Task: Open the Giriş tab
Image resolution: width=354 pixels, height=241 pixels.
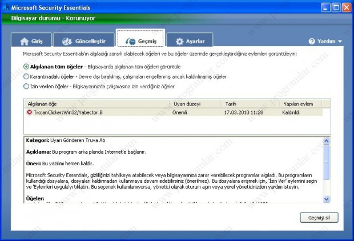Action: point(31,40)
